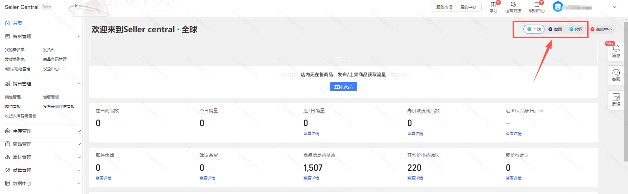Click the 首页 home icon
The width and height of the screenshot is (628, 194).
(x=8, y=23)
